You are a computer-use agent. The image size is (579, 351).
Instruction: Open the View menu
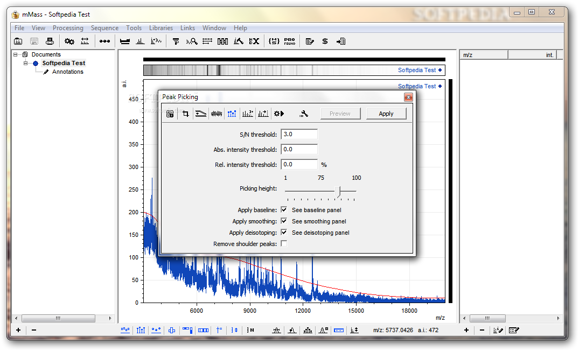38,28
